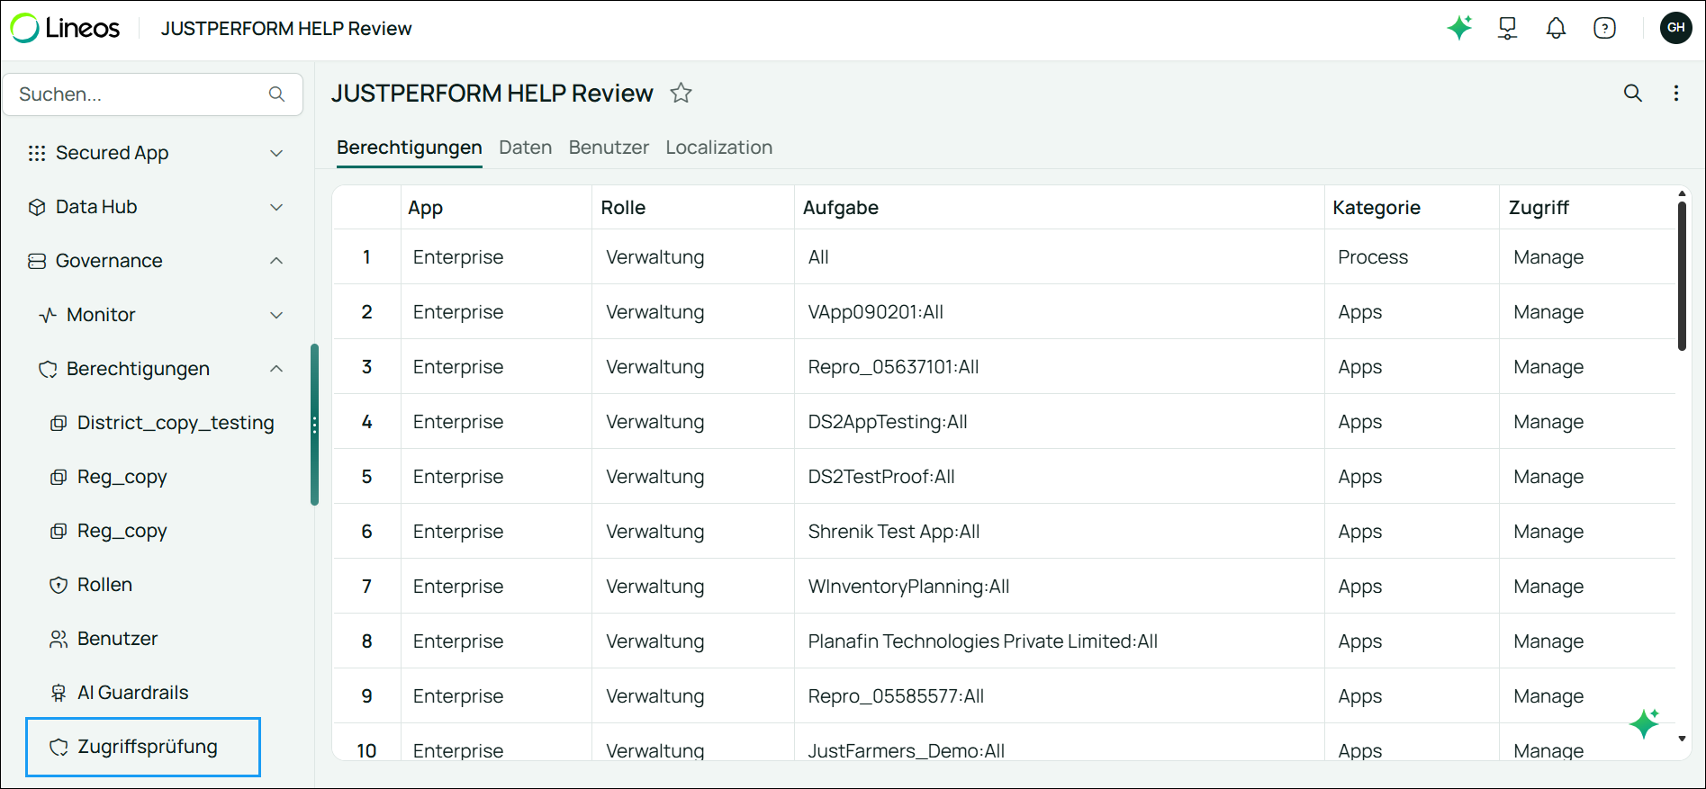
Task: Switch to the Localization tab
Action: pos(719,148)
